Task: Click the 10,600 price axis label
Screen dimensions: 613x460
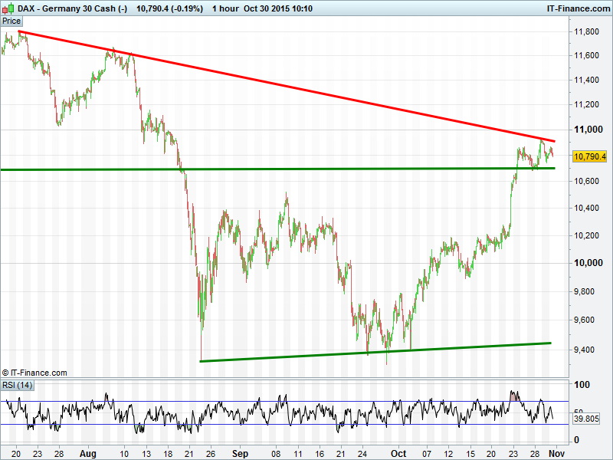Action: tap(586, 181)
